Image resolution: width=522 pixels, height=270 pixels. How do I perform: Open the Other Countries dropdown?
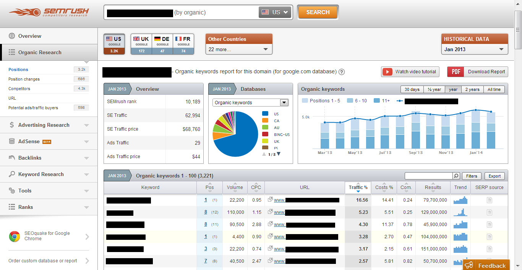click(239, 49)
